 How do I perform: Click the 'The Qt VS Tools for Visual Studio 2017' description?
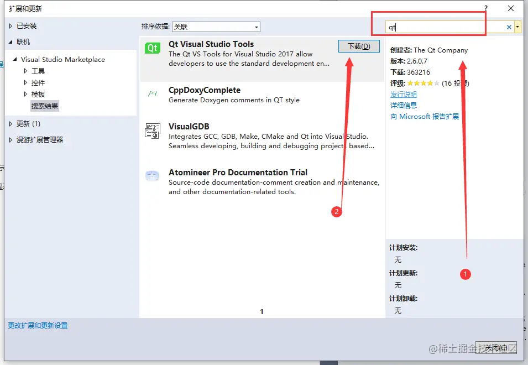249,59
